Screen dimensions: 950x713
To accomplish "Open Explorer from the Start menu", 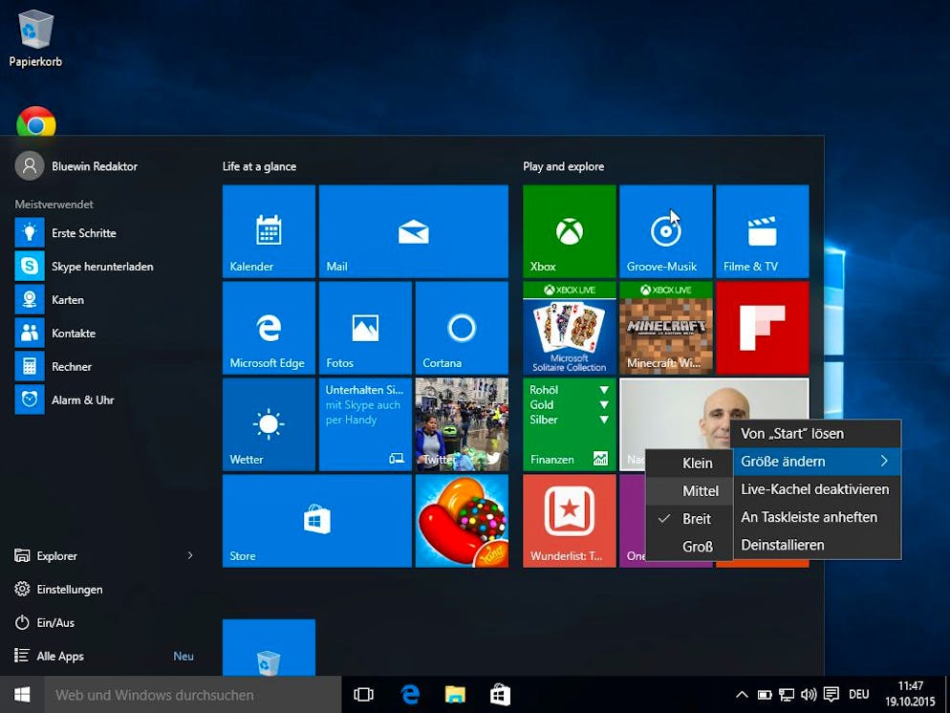I will tap(46, 555).
